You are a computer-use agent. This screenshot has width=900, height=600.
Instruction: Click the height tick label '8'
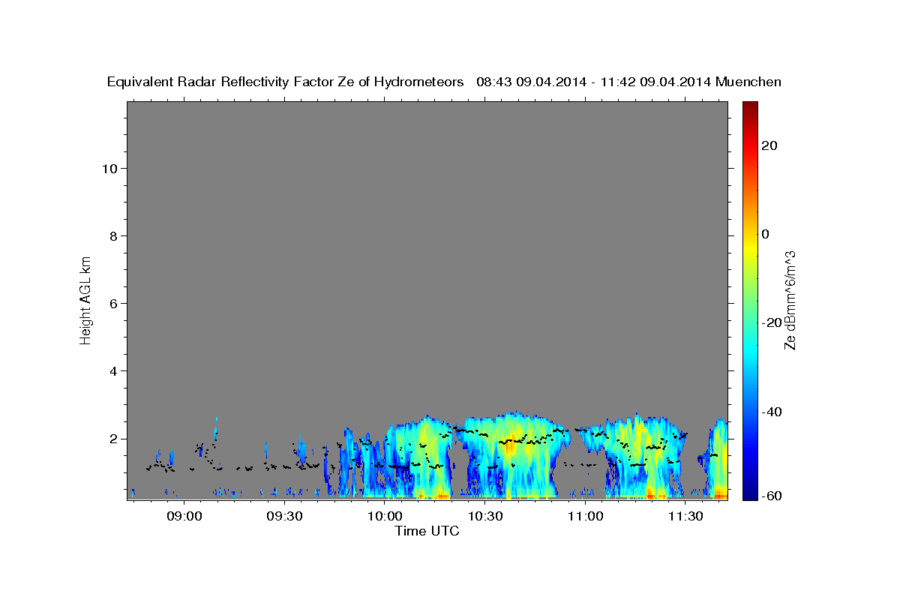tap(113, 235)
